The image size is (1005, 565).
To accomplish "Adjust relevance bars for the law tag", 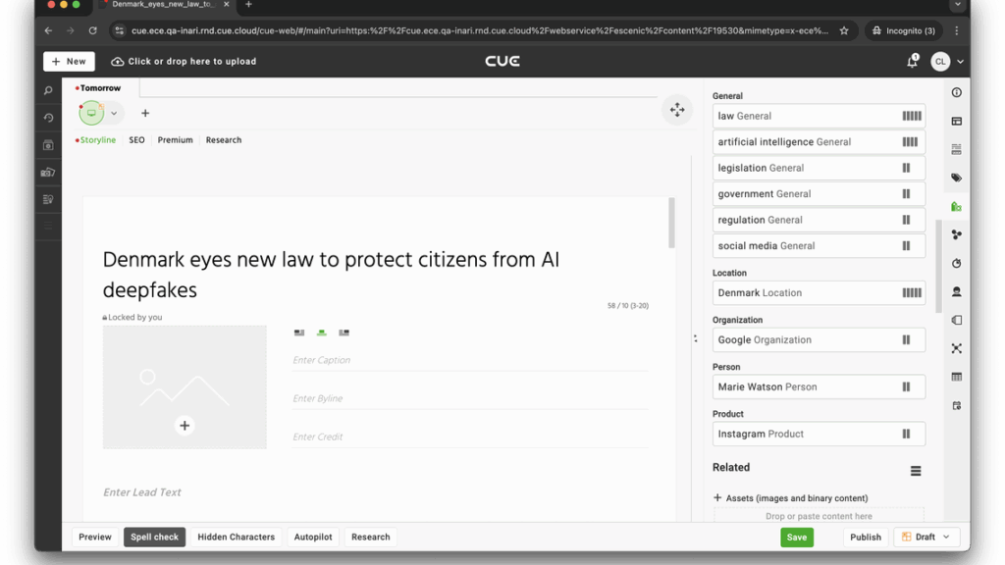I will click(911, 116).
